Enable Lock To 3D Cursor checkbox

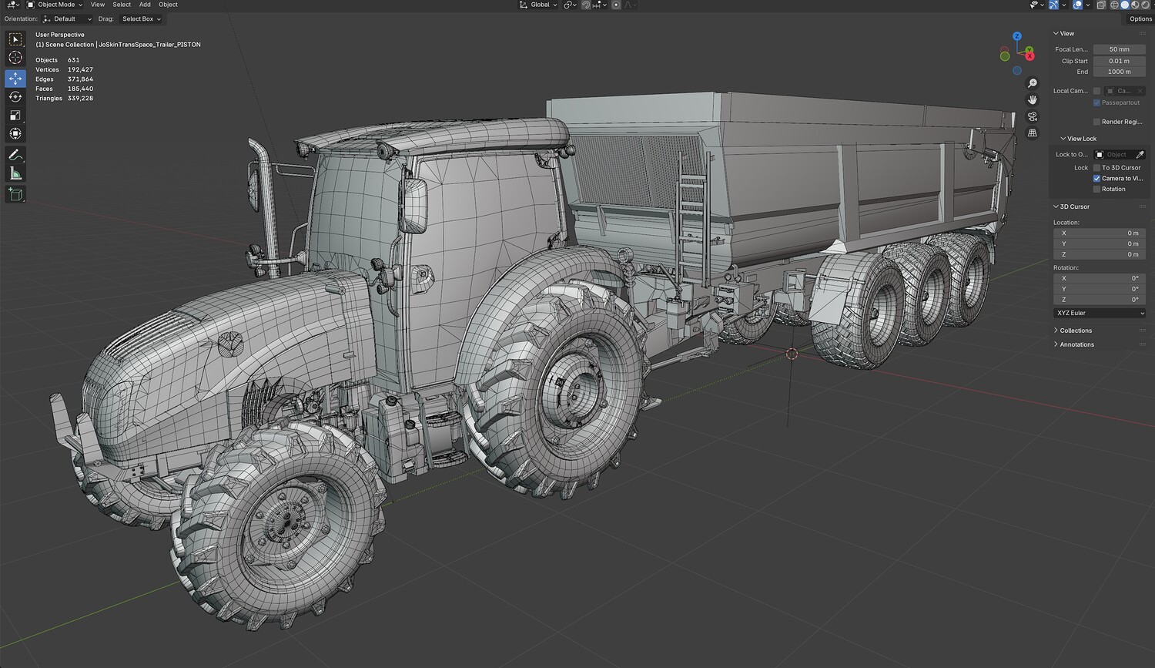coord(1096,168)
